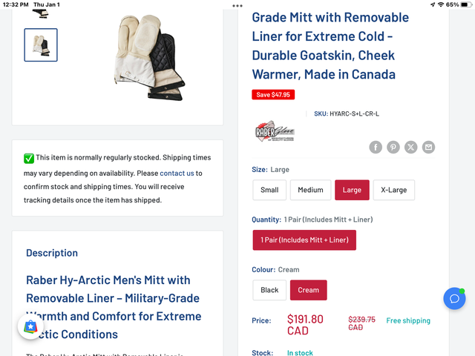Viewport: 475px width, 356px height.
Task: Tap the three-dot multitasking menu at top
Action: [x=237, y=5]
